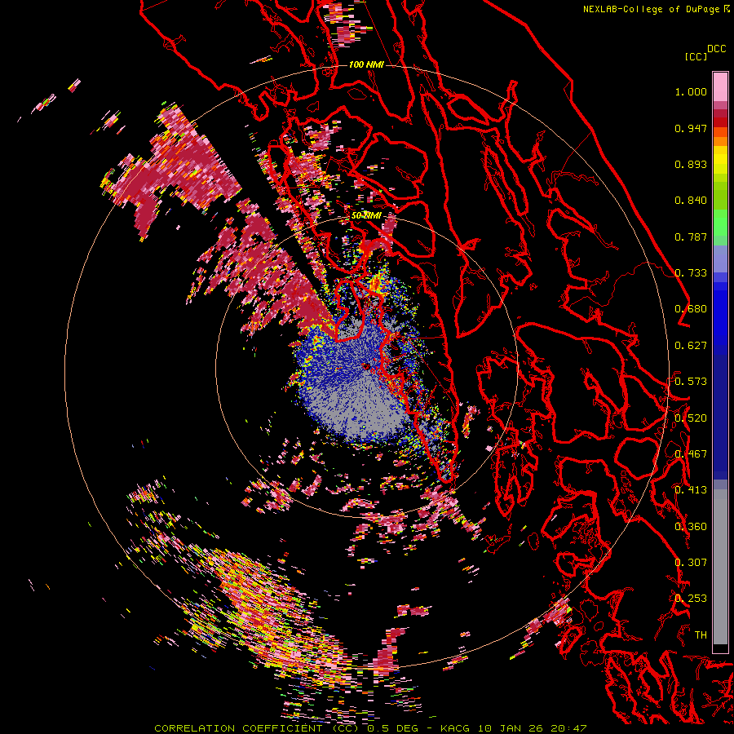Click the 0.467 value on the color scale

pos(691,454)
